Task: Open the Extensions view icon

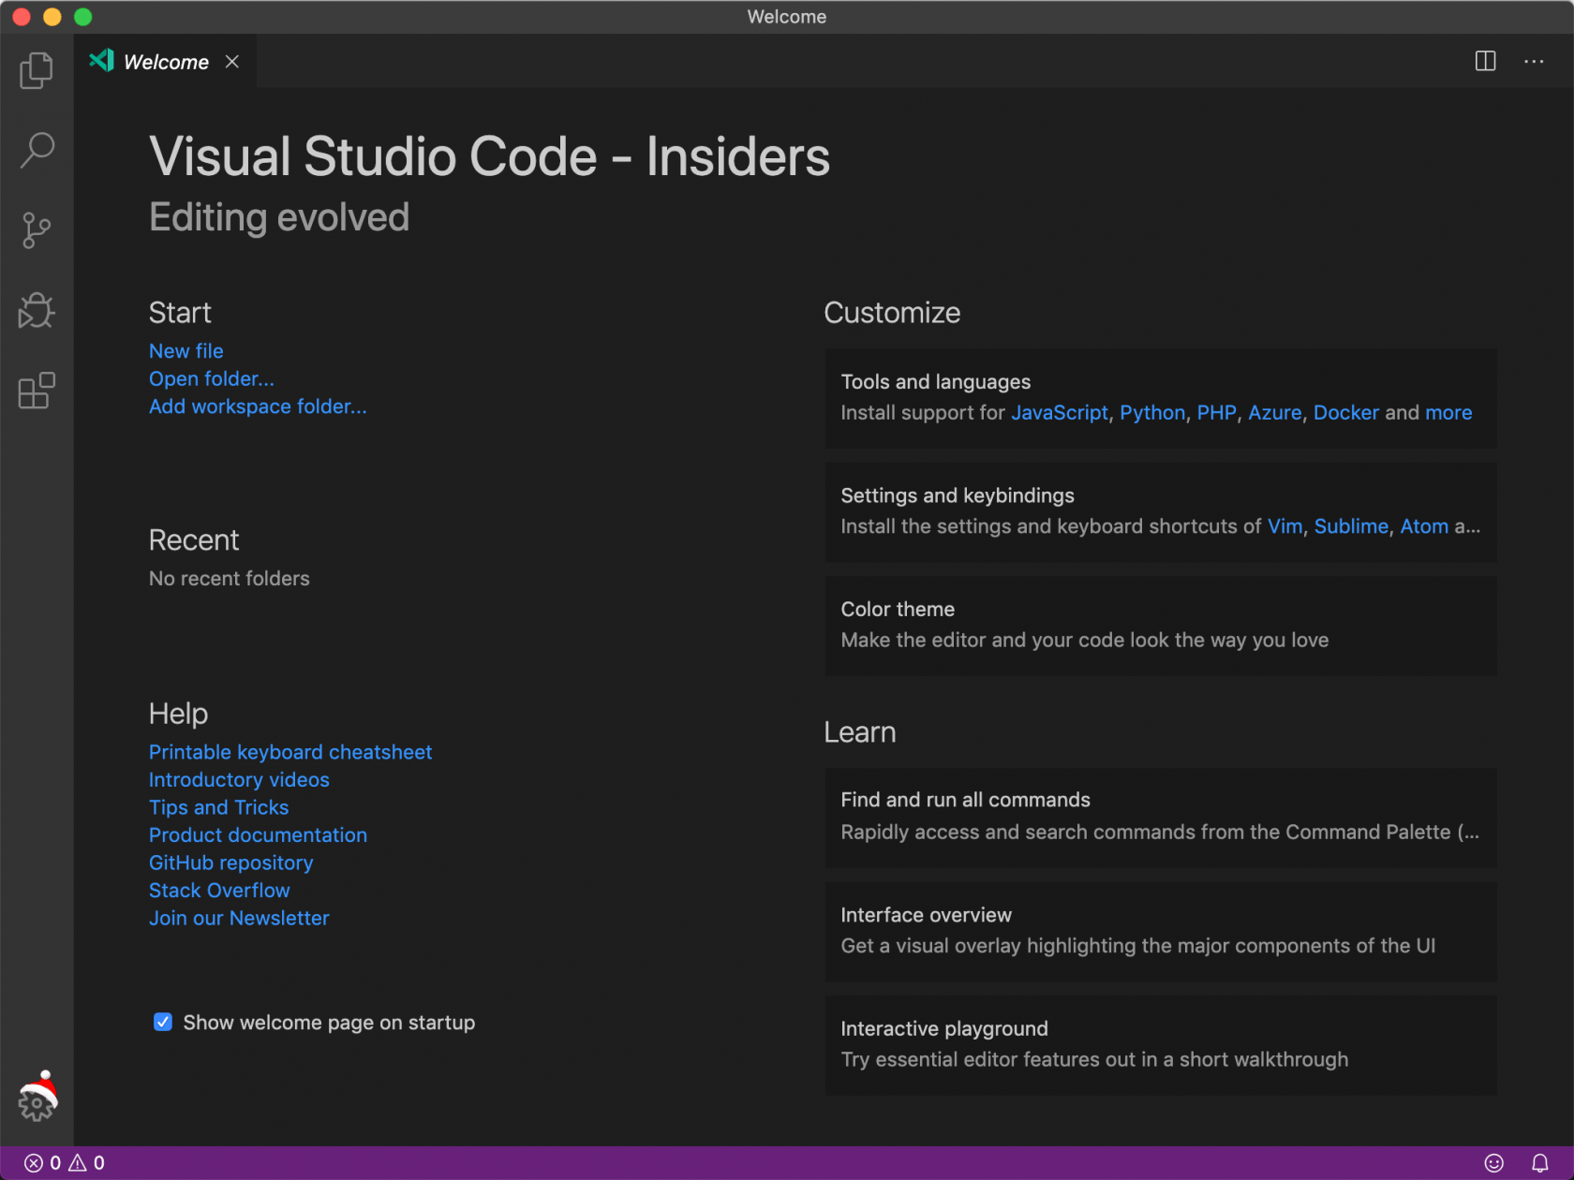Action: pos(37,391)
